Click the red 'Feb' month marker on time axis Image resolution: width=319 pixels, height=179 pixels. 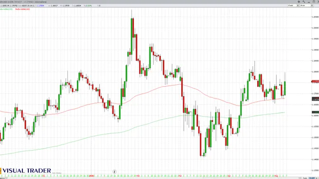pos(138,176)
